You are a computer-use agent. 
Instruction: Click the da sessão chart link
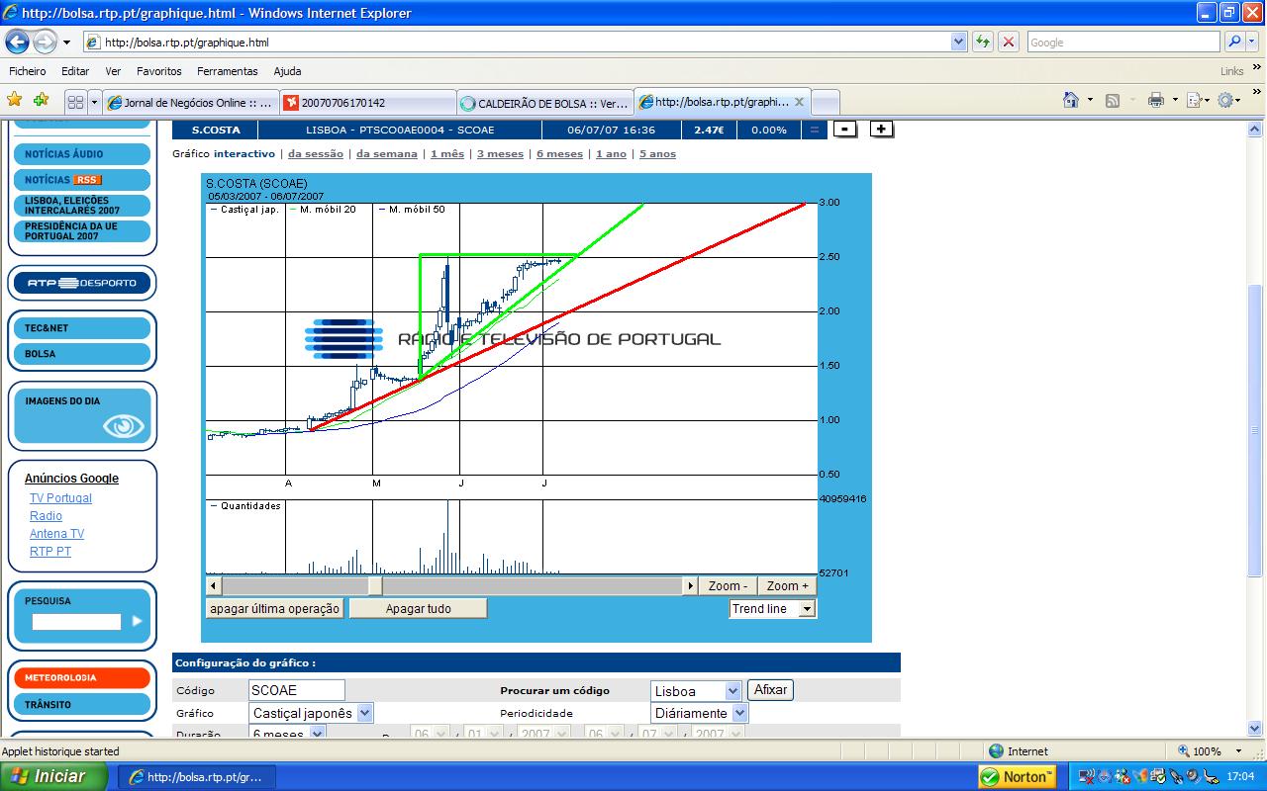(x=316, y=154)
